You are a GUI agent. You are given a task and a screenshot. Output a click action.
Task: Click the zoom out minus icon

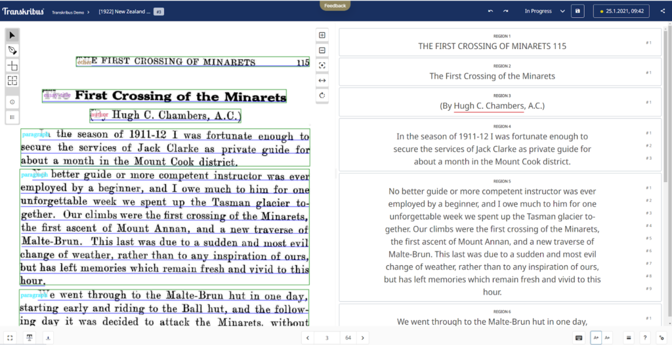point(322,50)
